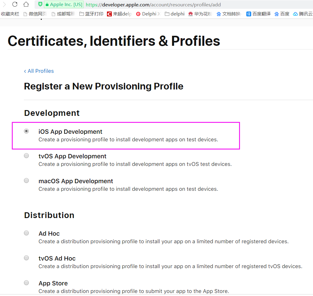Open the 百度翻译 bookmark

pyautogui.click(x=258, y=14)
